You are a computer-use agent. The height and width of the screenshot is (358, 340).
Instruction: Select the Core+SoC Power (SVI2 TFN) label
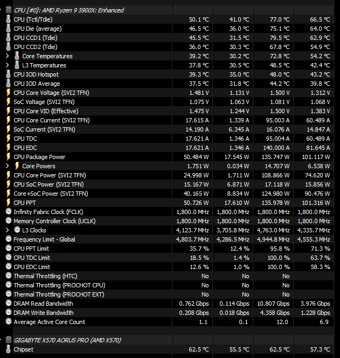[51, 194]
